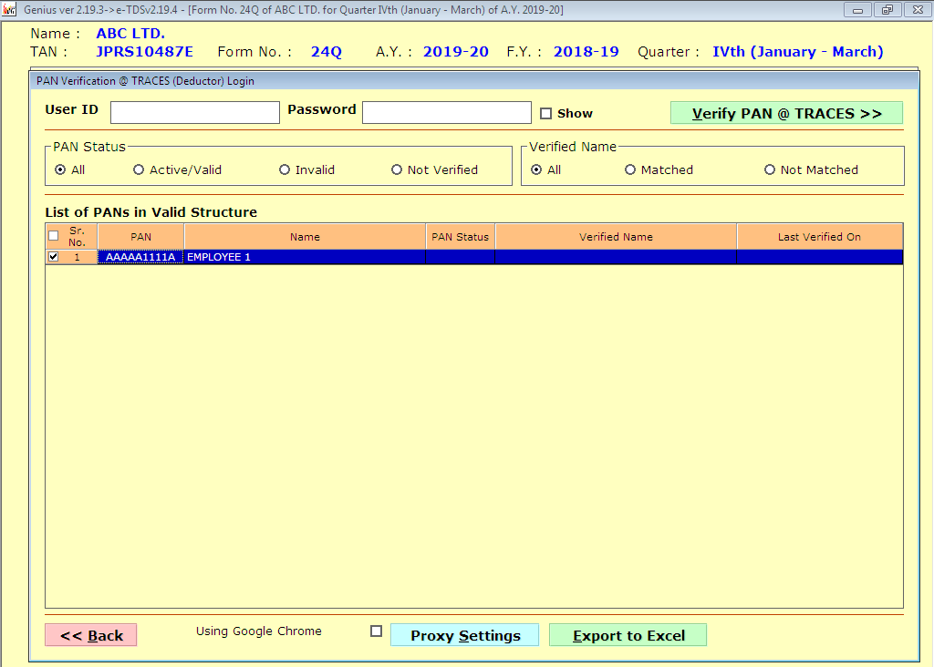The image size is (934, 667).
Task: Select the AAAAA1111A PAN cell
Action: click(x=140, y=257)
